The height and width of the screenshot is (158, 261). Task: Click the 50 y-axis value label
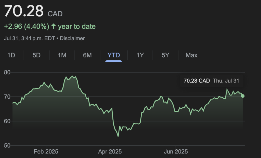[x=7, y=146]
